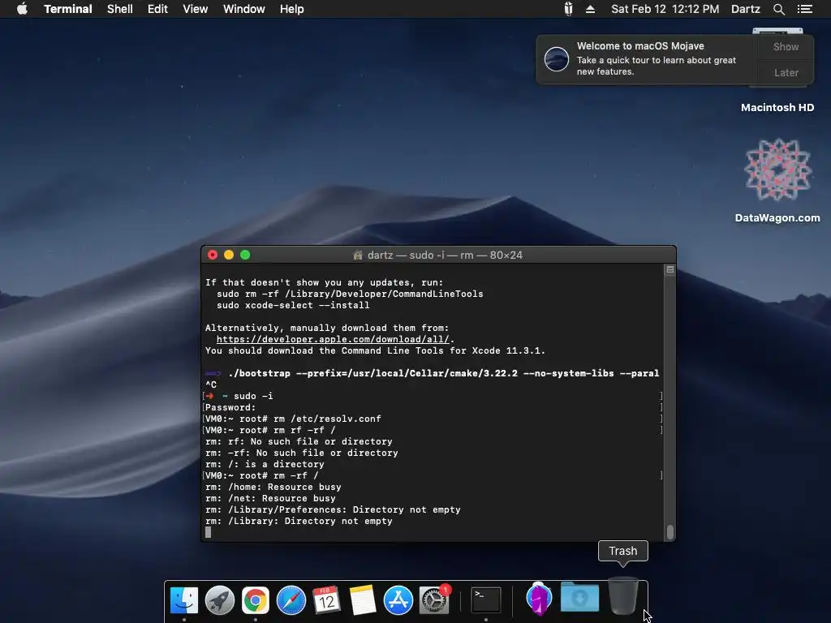Click the split pane icon in Terminal
This screenshot has height=623, width=831.
tap(670, 269)
